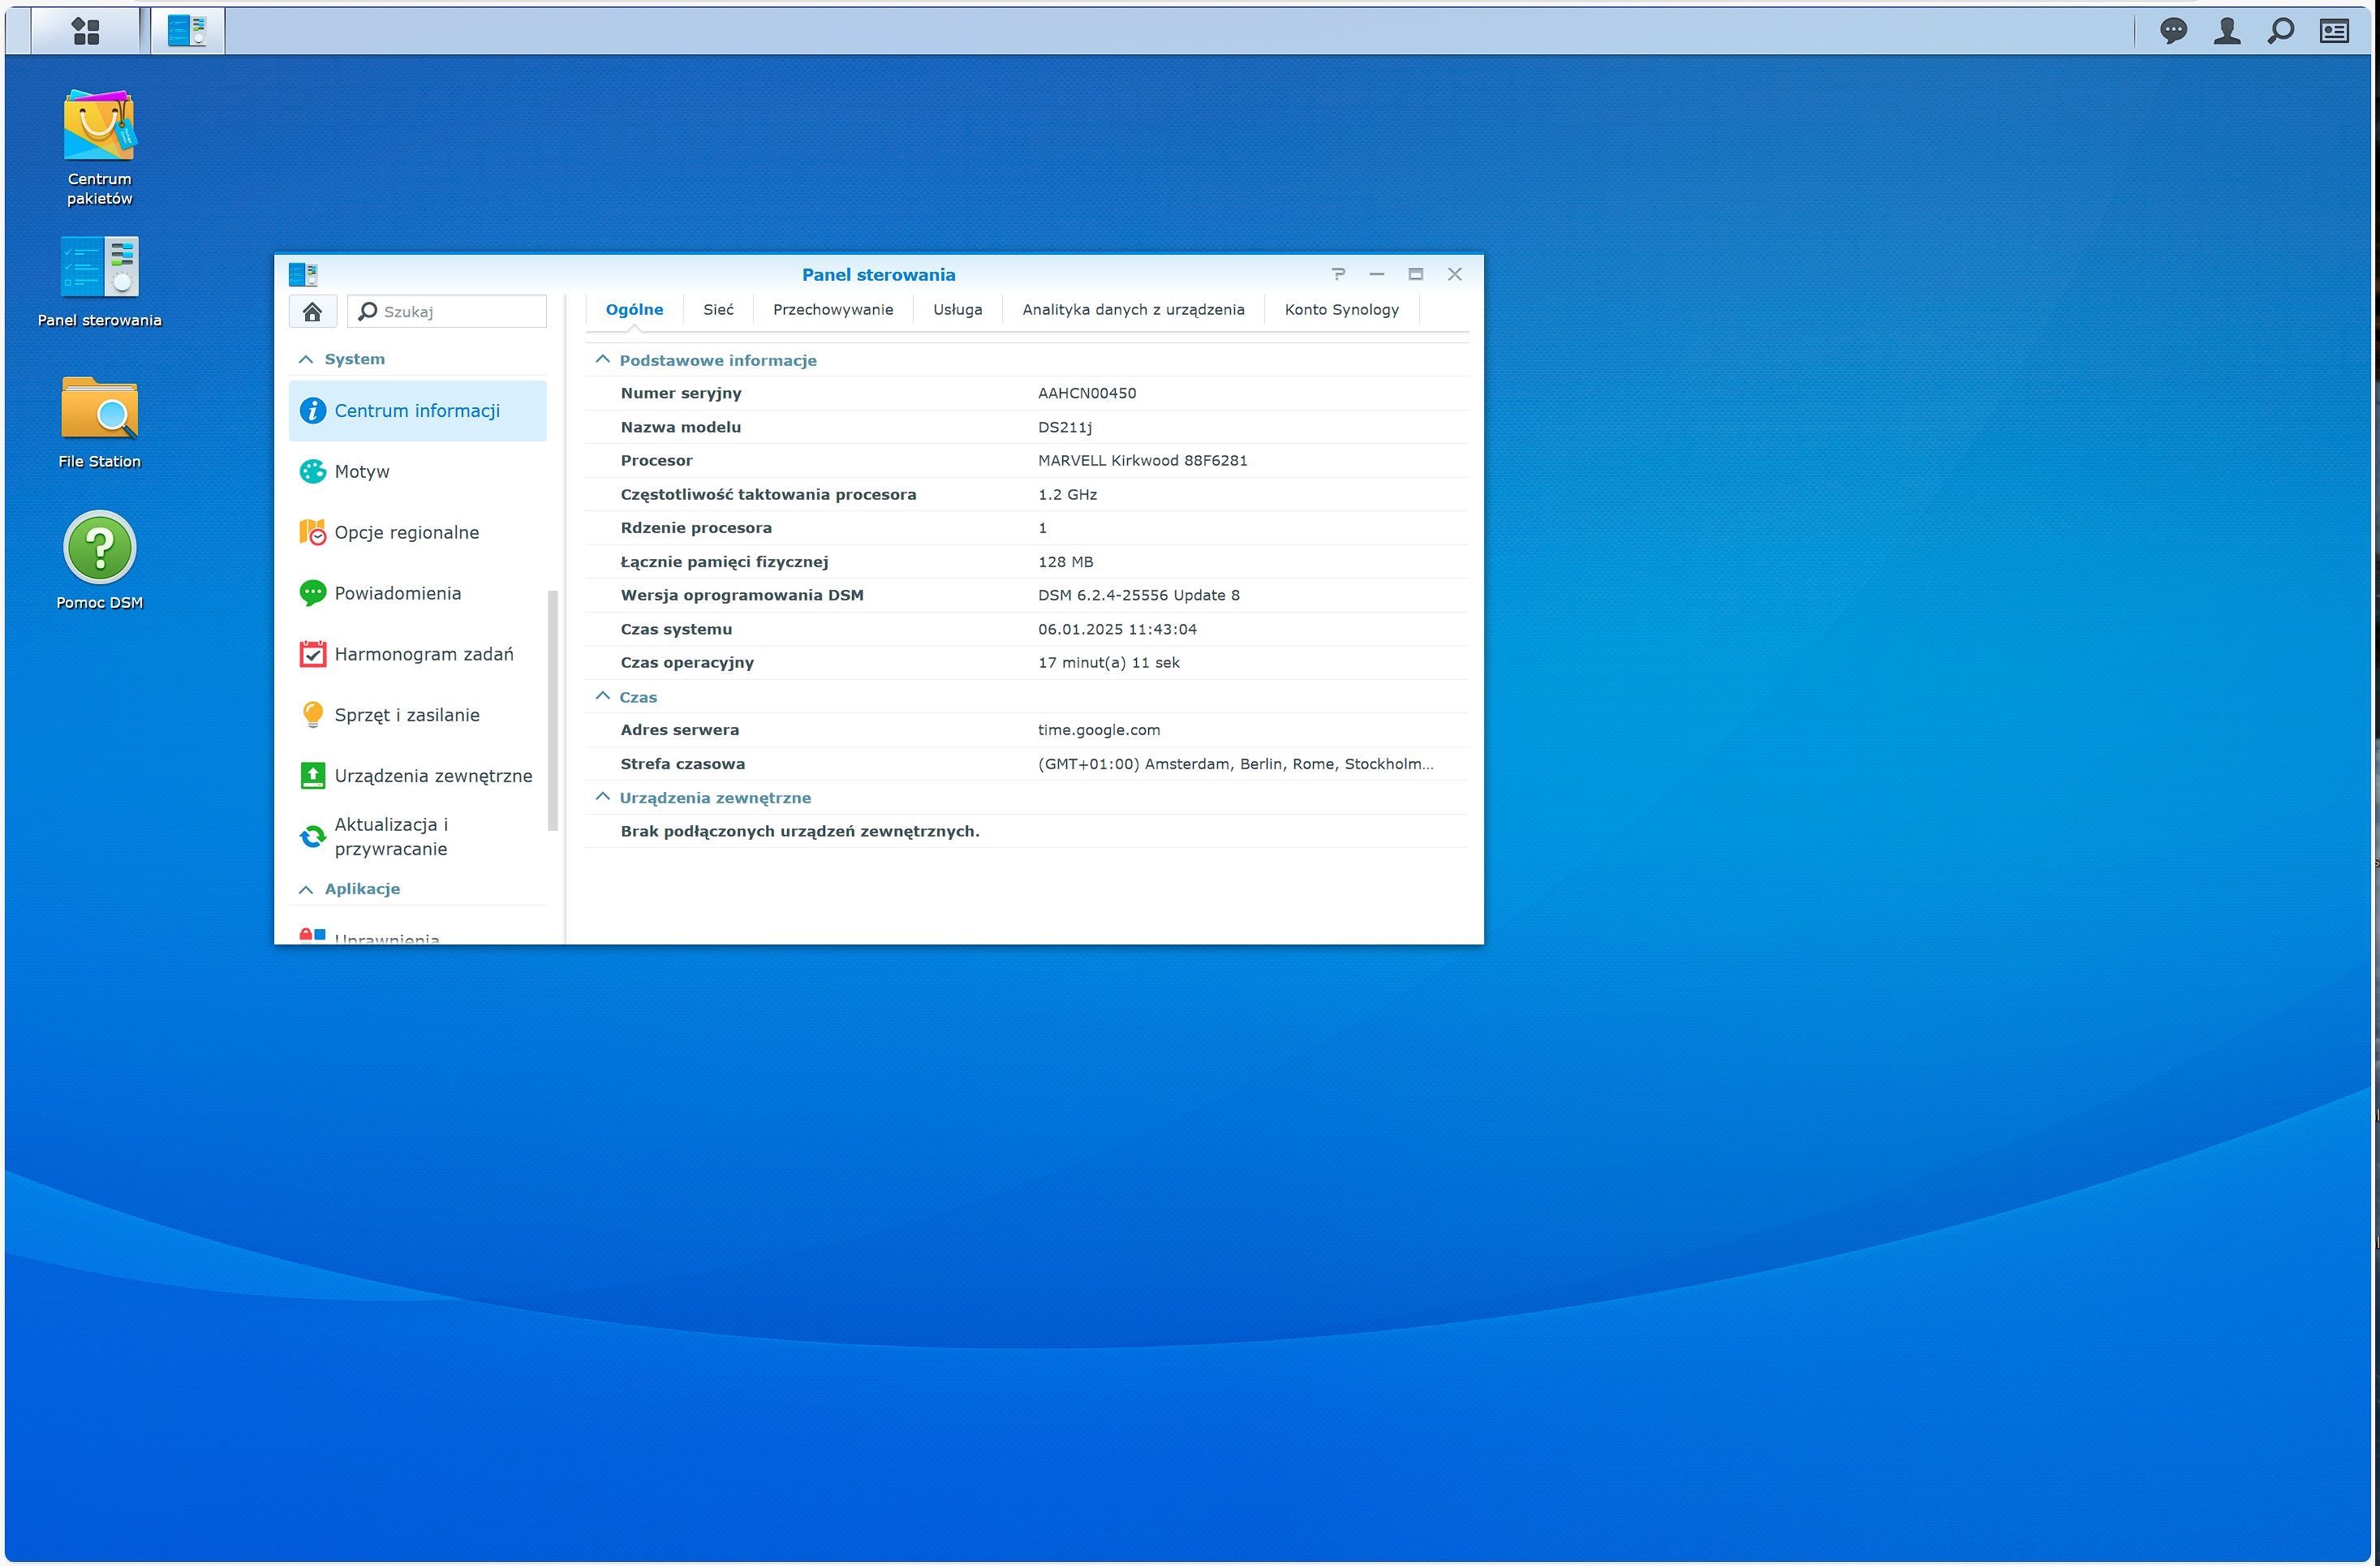This screenshot has width=2380, height=1566.
Task: Click Brak podłączonych urządzeń zewnętrznych text
Action: click(x=800, y=832)
